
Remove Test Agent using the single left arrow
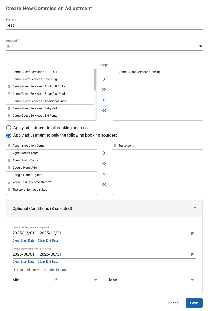pos(104,174)
